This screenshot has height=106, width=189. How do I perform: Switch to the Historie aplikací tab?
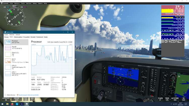[18, 37]
